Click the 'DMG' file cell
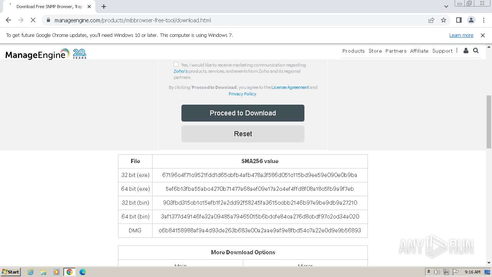Viewport: 492px width, 277px height. pos(135,230)
